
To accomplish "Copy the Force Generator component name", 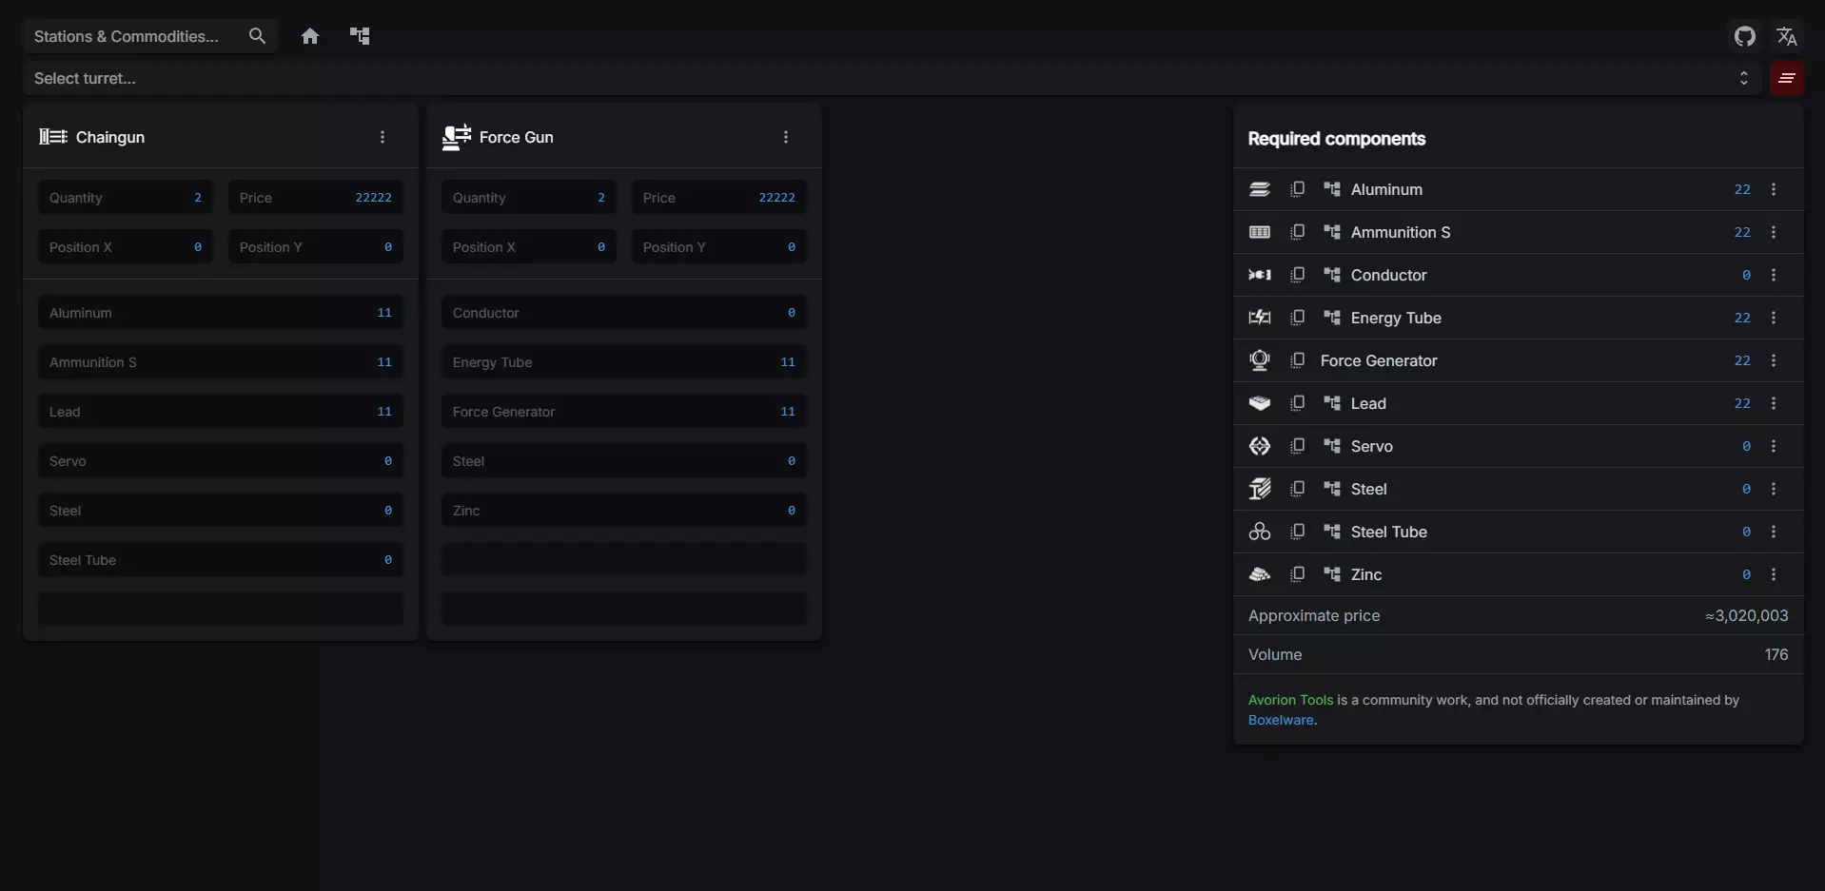I will tap(1297, 360).
